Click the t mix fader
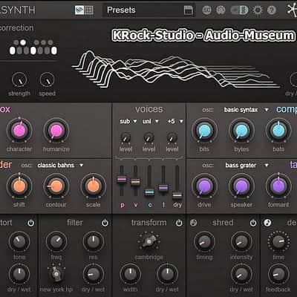The height and width of the screenshot is (297, 297). coord(163,188)
